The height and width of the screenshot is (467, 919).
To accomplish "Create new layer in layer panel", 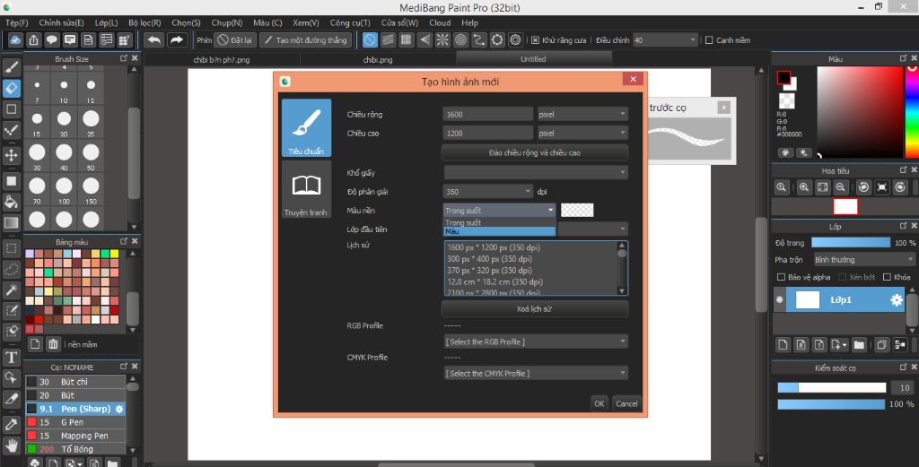I will (x=783, y=345).
